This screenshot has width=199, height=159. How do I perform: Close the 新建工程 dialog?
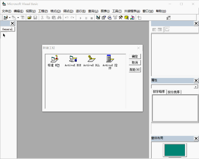tap(138, 48)
